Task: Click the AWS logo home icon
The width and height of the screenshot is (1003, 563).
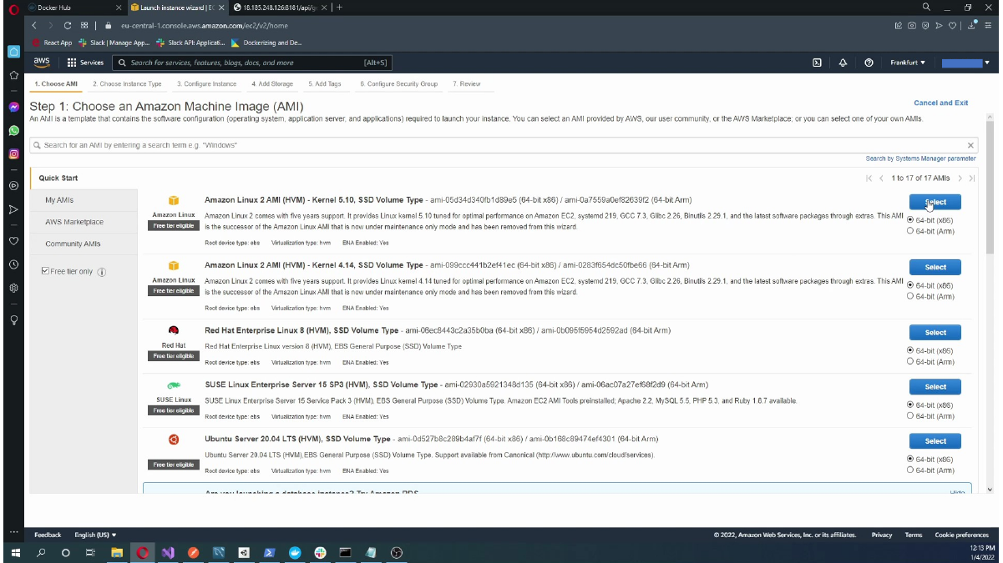Action: point(42,63)
